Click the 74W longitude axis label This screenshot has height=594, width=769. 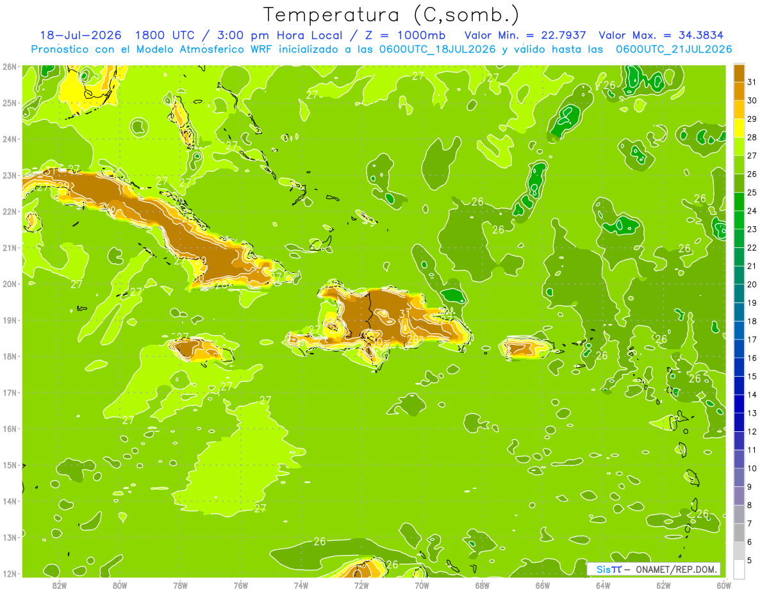pyautogui.click(x=301, y=585)
